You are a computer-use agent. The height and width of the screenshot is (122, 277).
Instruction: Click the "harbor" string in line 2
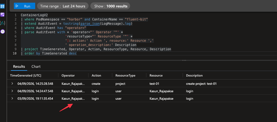pos(75,19)
